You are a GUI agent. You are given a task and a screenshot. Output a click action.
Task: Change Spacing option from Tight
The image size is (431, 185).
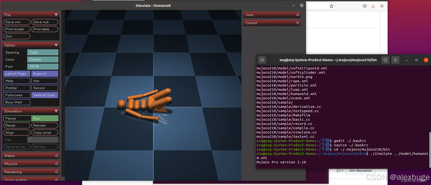tap(43, 52)
